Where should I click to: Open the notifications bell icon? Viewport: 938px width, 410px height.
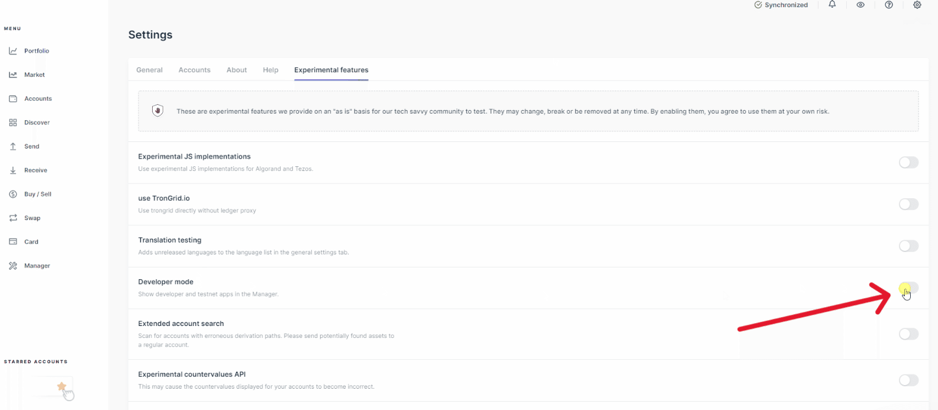click(832, 5)
